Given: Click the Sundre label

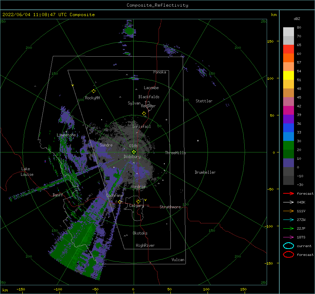Looking at the screenshot, I should point(106,145).
